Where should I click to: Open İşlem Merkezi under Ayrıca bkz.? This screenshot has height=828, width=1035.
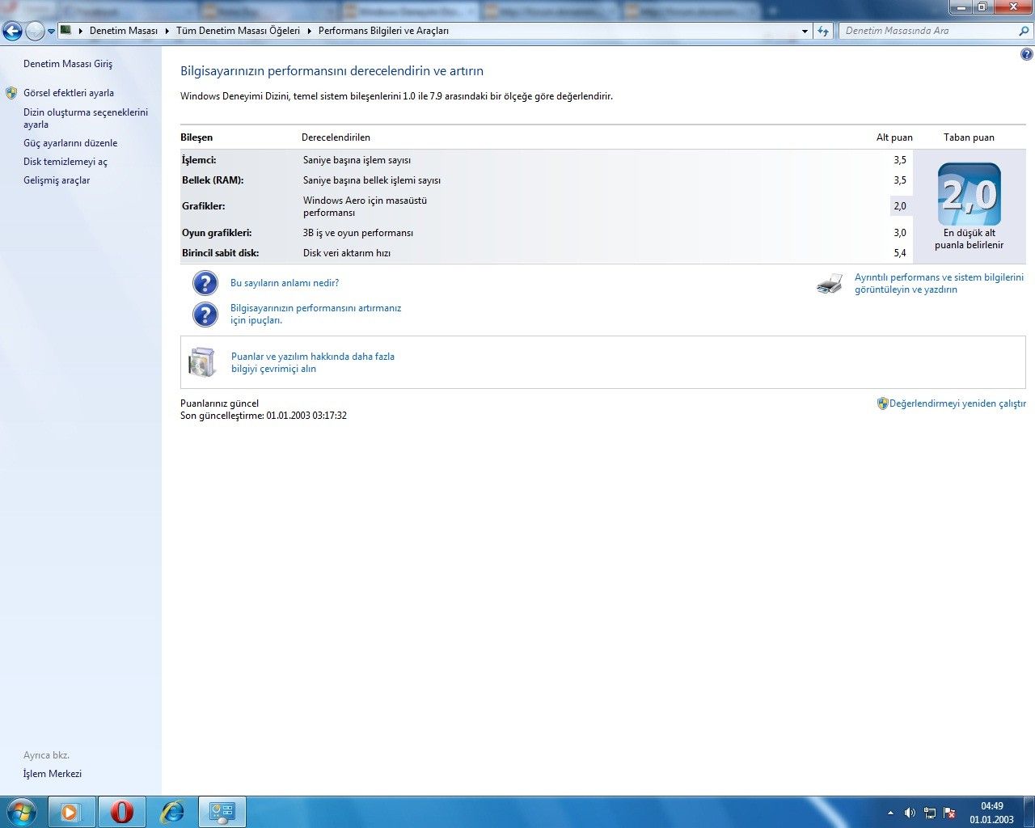(53, 774)
